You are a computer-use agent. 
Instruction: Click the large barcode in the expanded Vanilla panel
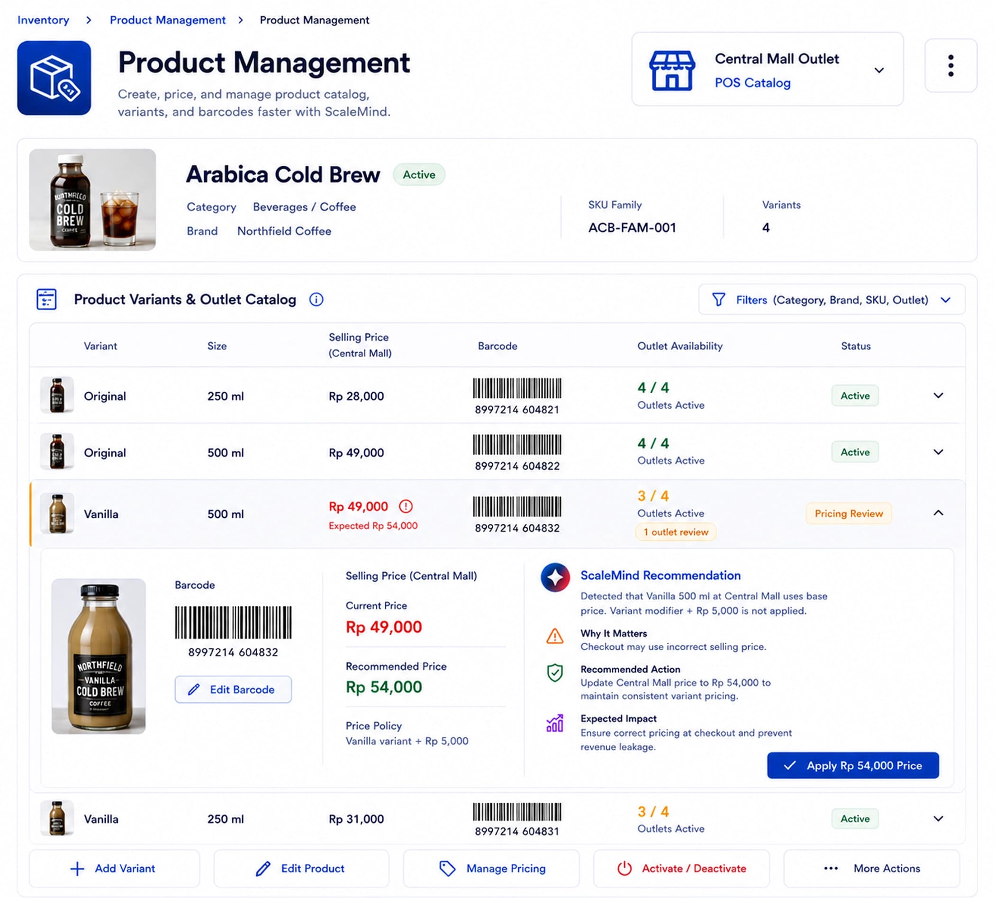pos(233,623)
